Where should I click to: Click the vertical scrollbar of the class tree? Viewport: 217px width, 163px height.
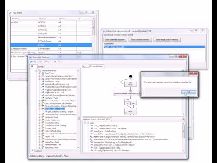coord(78,109)
